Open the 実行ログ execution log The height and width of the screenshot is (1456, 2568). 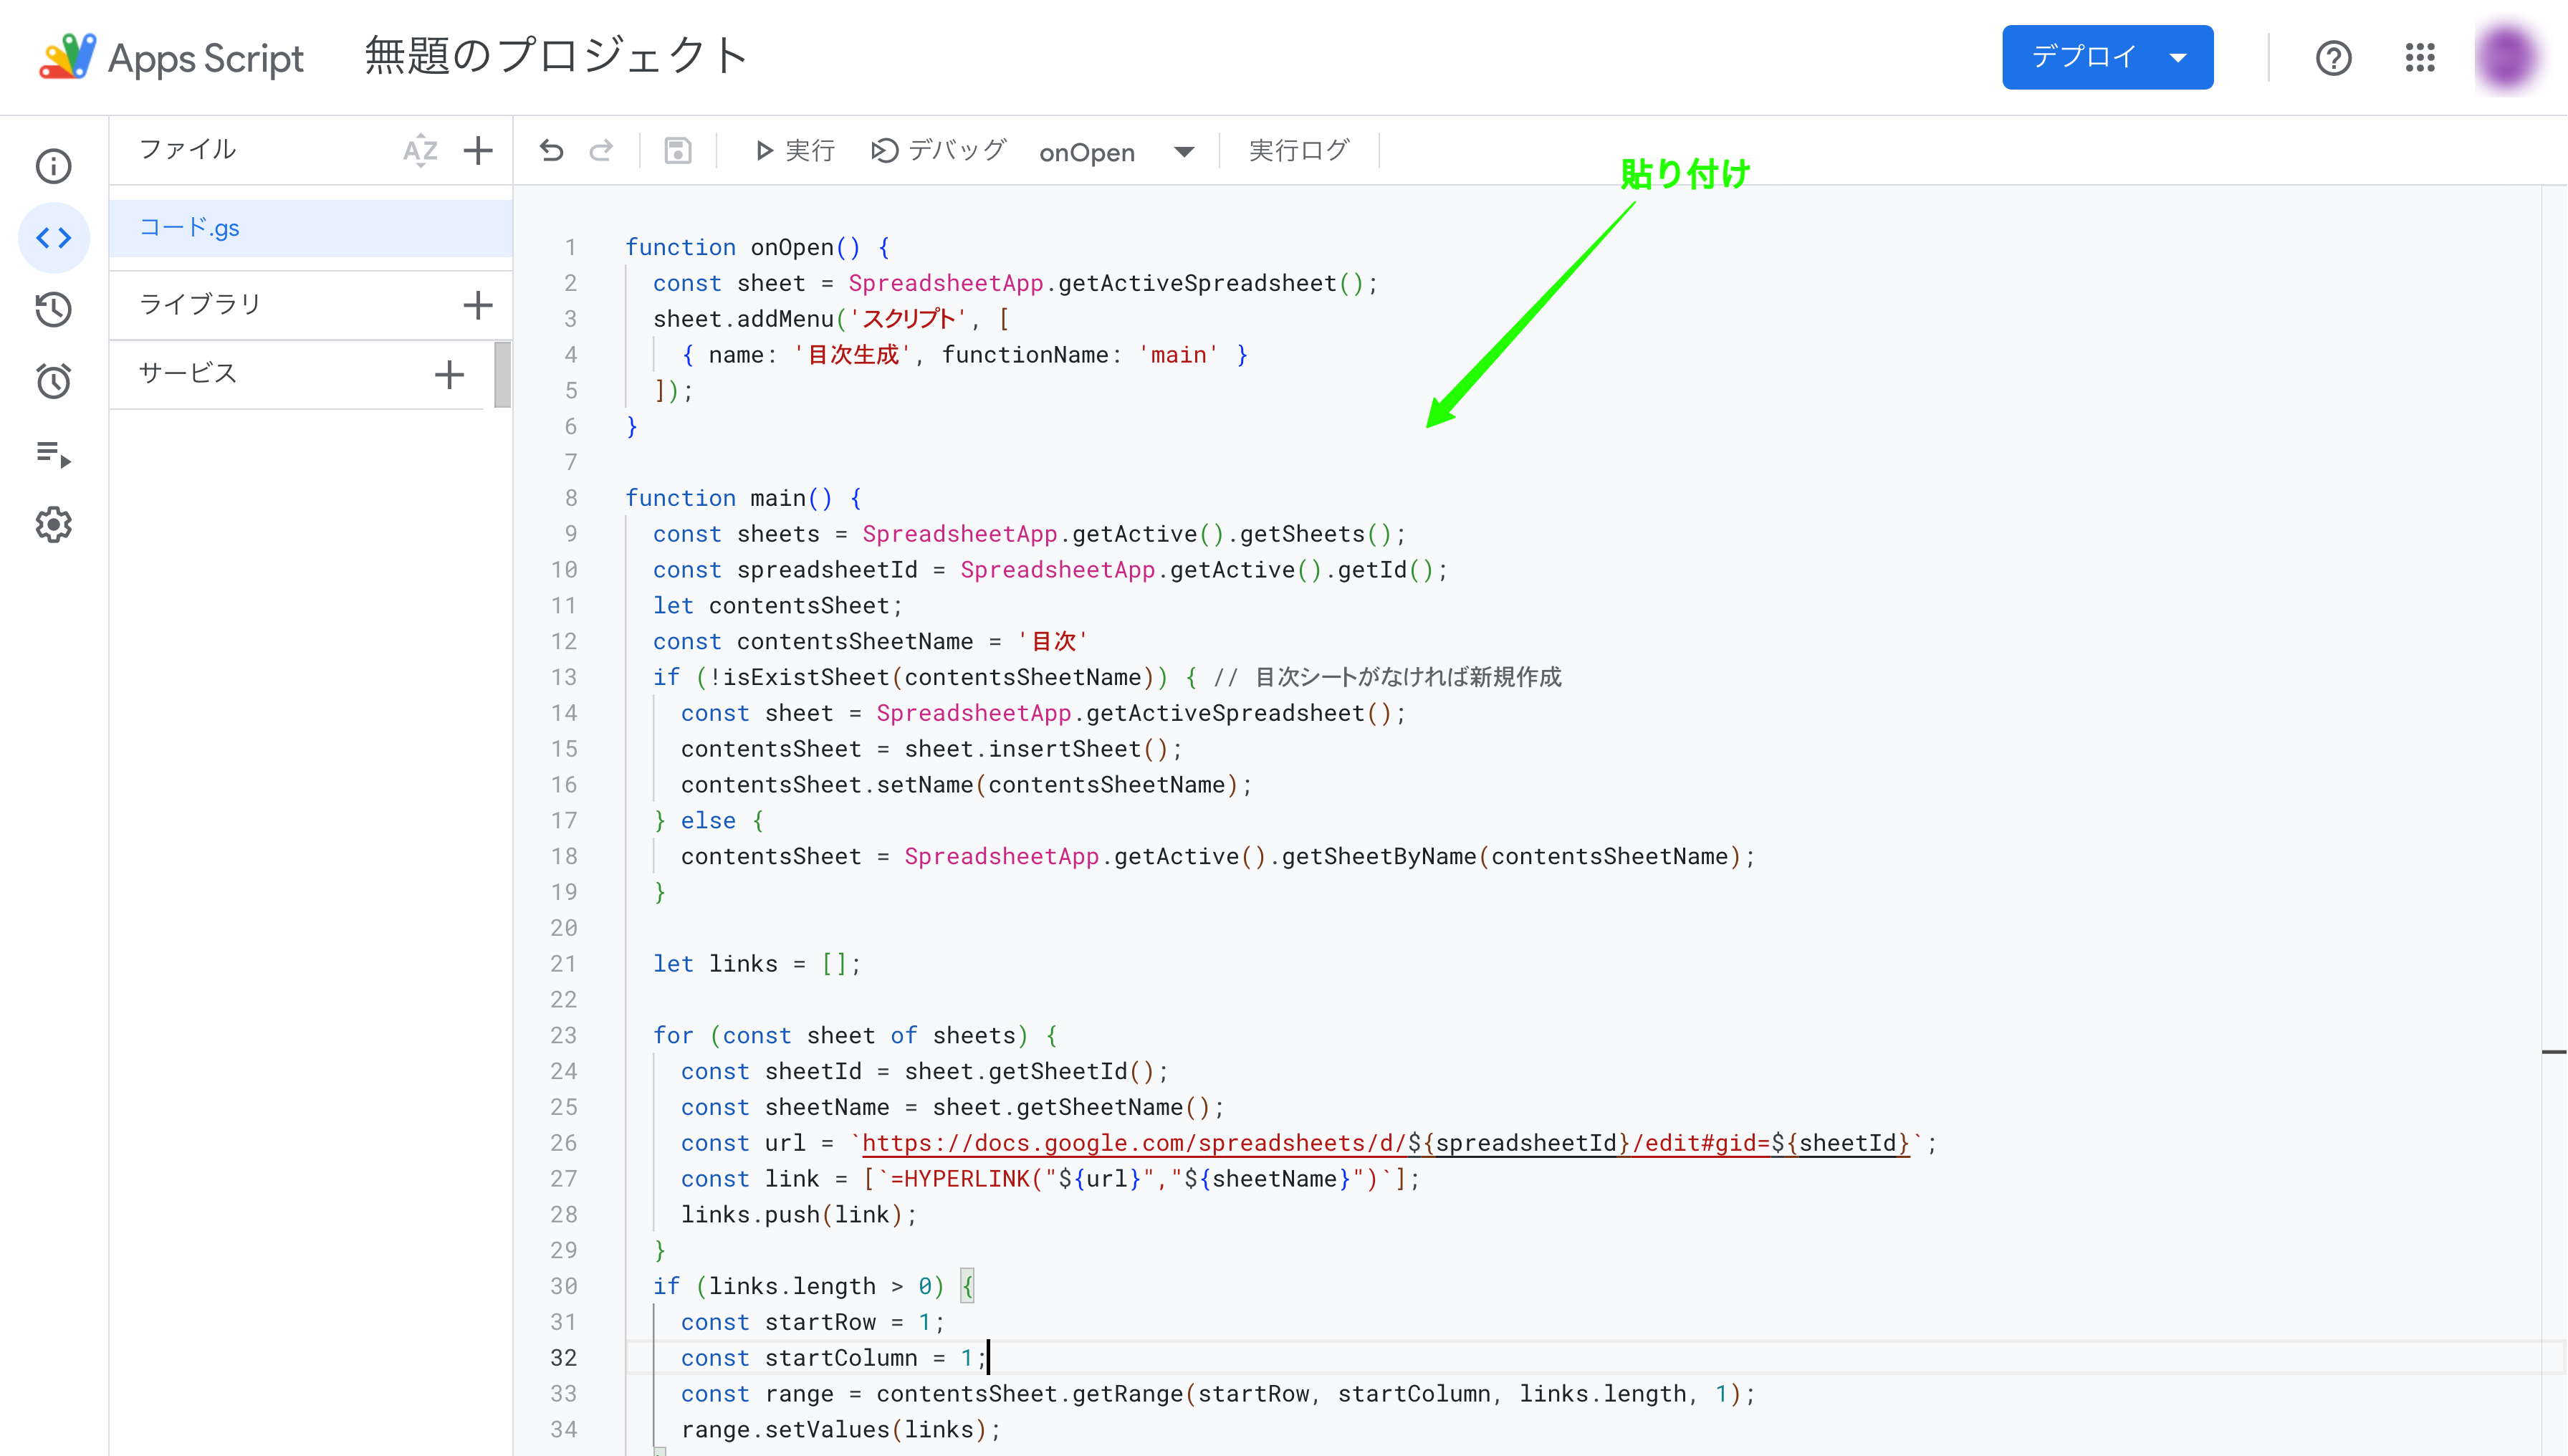(x=1298, y=150)
